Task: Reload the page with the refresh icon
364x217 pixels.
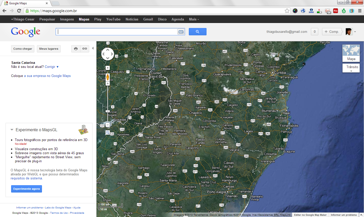Action: [19, 11]
